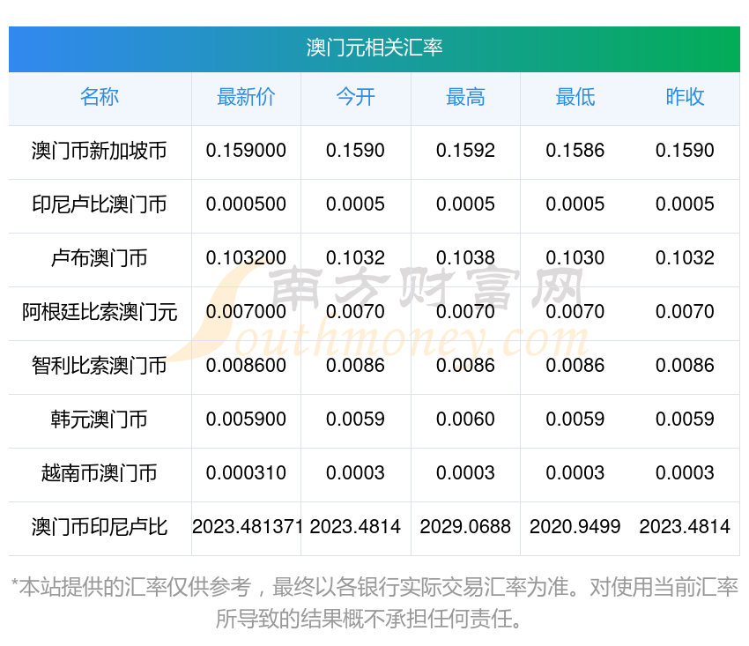Click latest price 0.008600
Image resolution: width=749 pixels, height=646 pixels.
[x=246, y=366]
